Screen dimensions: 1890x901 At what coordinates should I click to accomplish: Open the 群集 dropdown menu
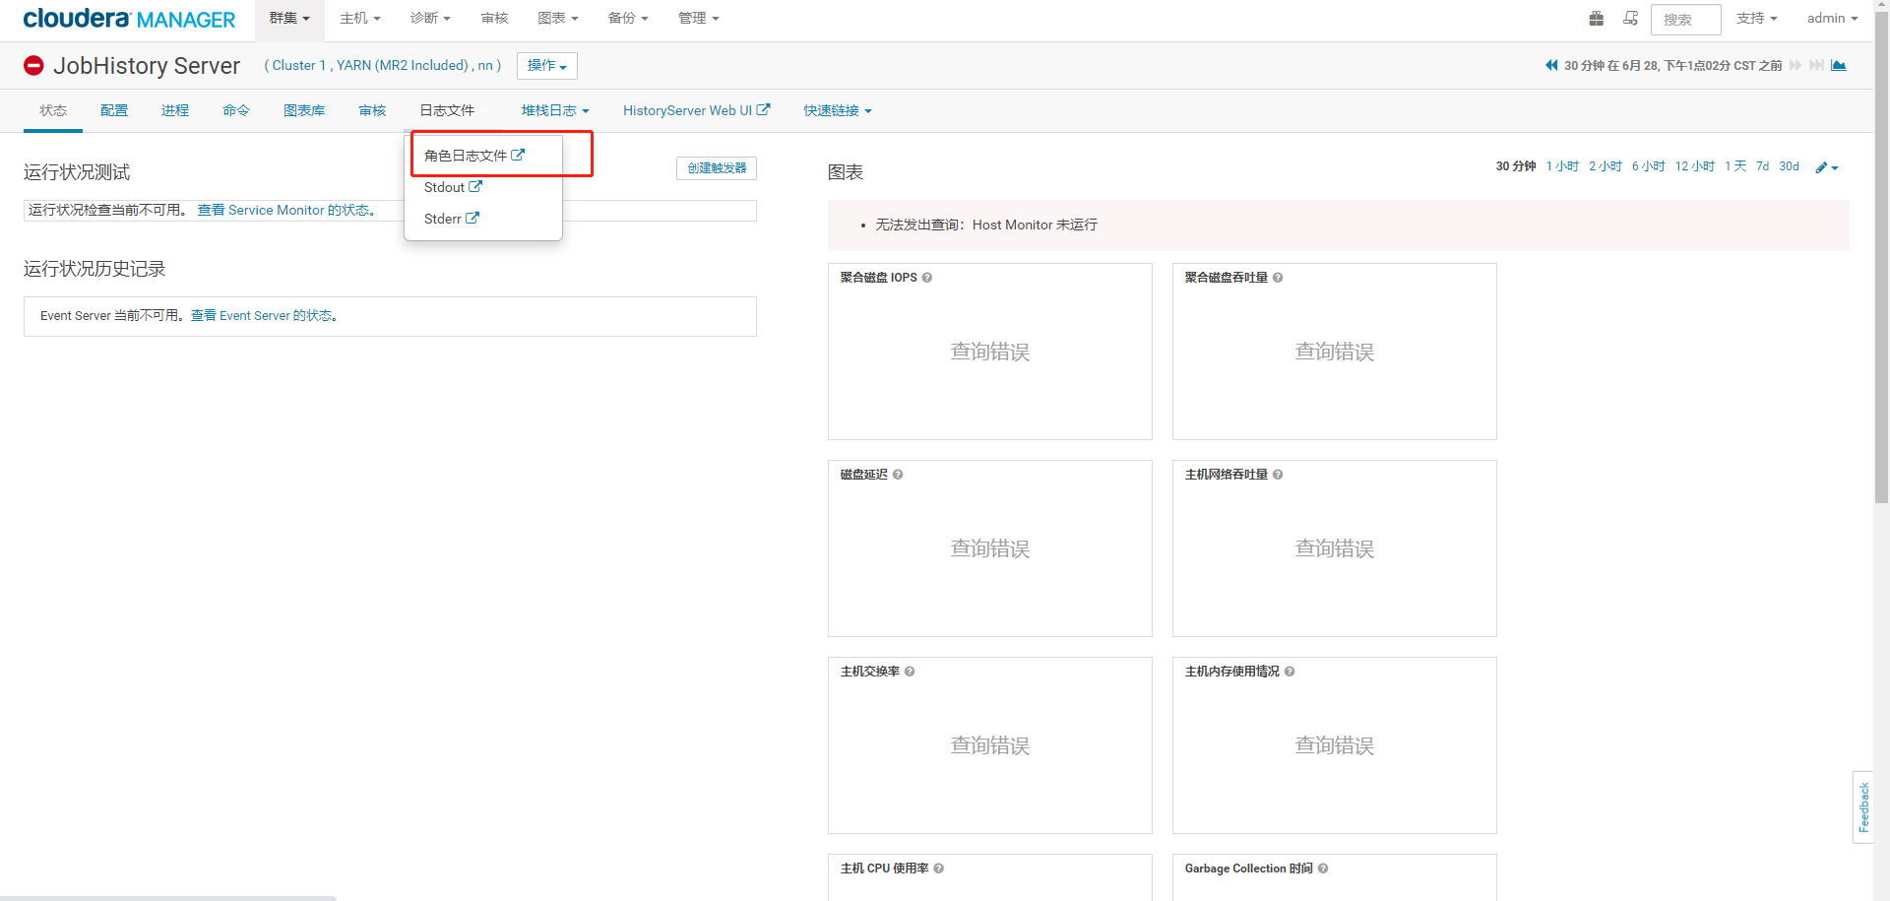pyautogui.click(x=289, y=19)
